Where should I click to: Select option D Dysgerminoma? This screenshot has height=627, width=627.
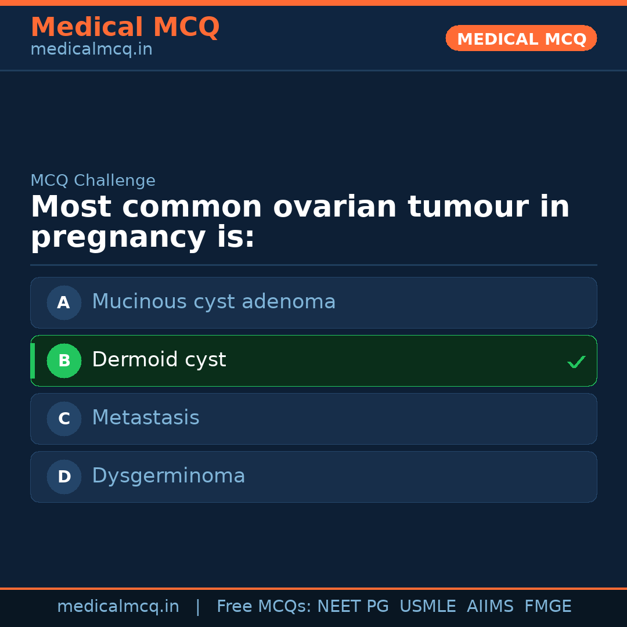pos(313,477)
